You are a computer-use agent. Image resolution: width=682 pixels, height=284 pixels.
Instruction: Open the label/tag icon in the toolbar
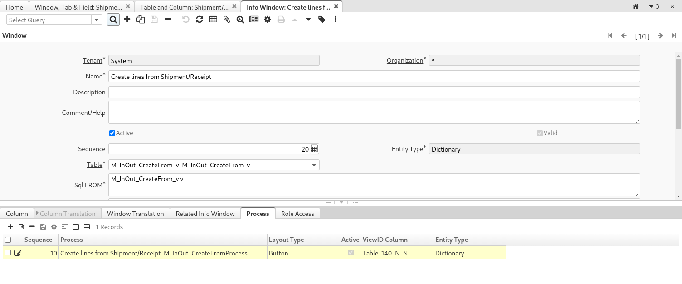322,19
